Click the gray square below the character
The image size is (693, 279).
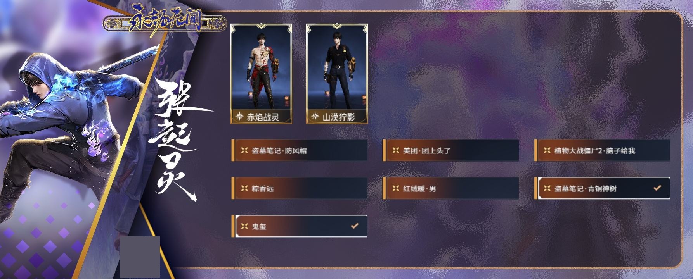pyautogui.click(x=140, y=257)
